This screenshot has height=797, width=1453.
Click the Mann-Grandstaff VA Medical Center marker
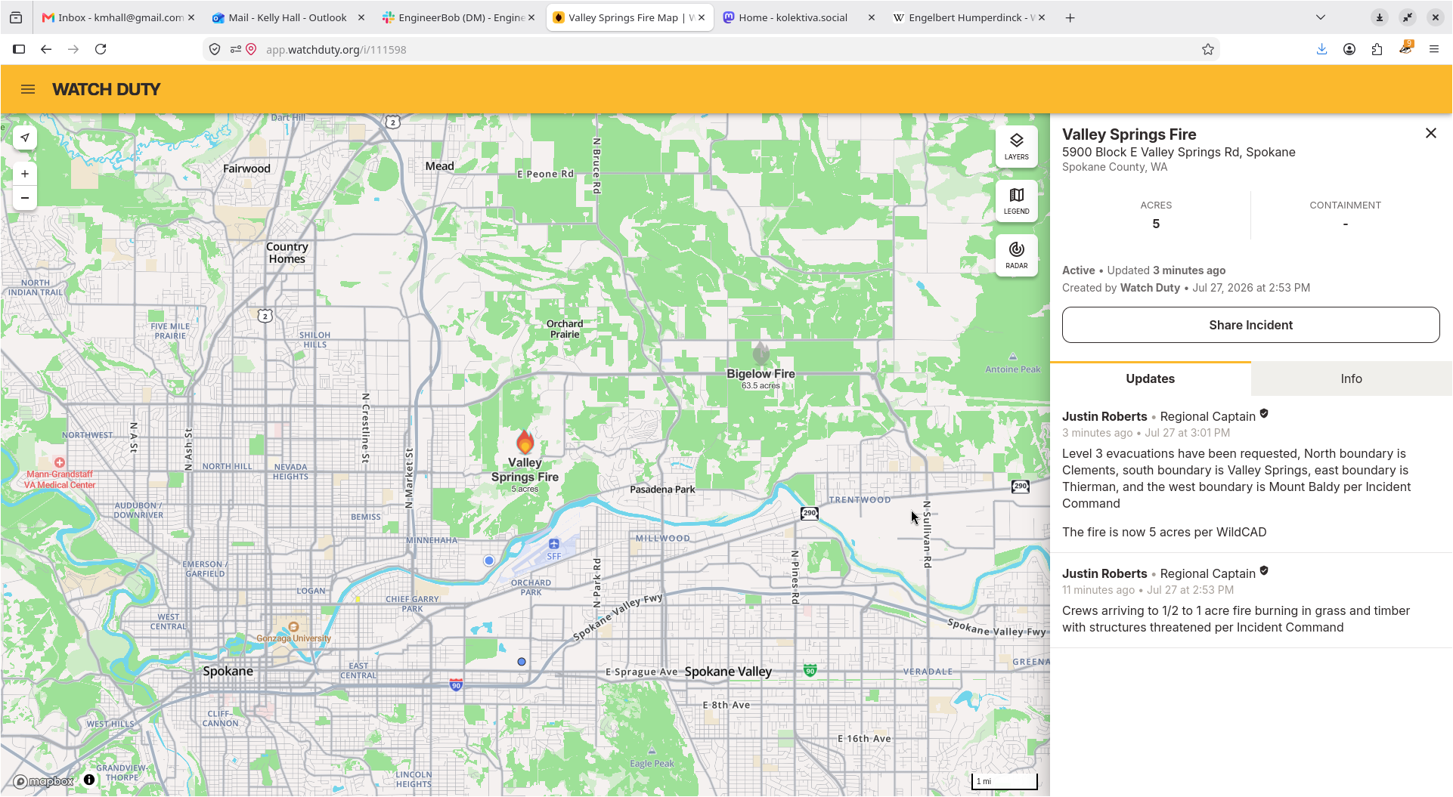(x=60, y=462)
